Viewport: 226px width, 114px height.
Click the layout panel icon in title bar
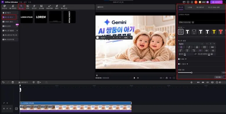(x=184, y=2)
